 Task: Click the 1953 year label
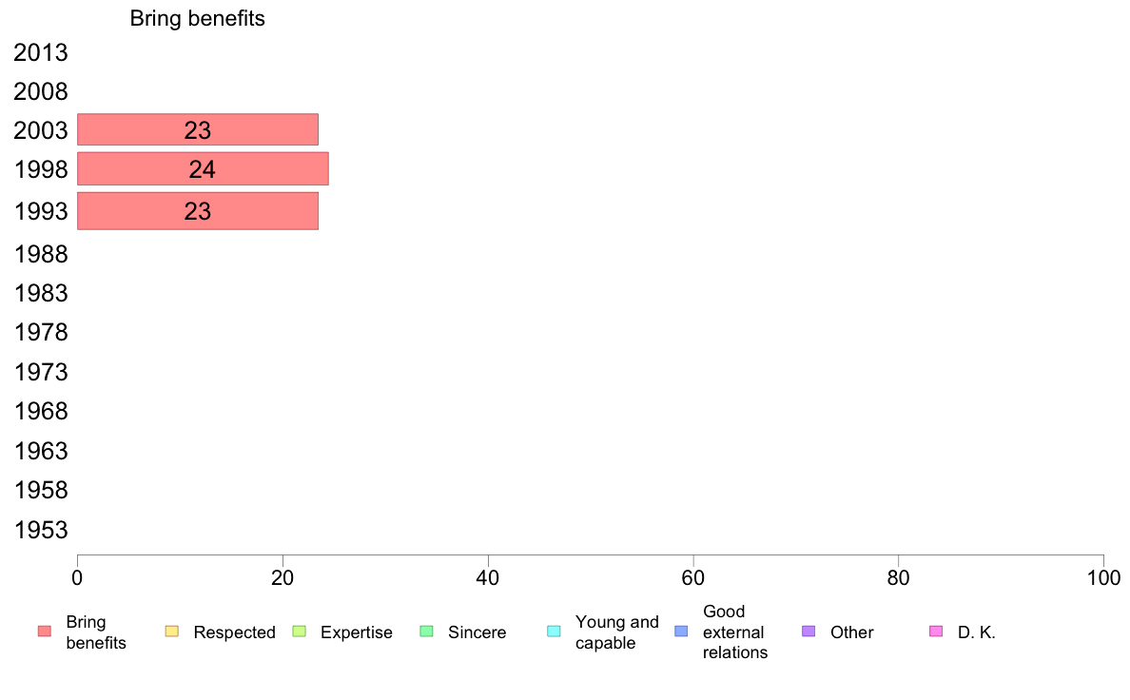pyautogui.click(x=40, y=530)
